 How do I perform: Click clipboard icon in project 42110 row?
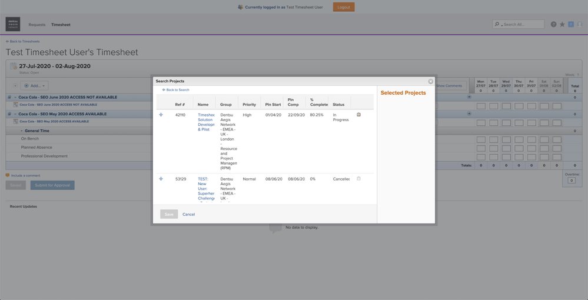click(x=358, y=115)
